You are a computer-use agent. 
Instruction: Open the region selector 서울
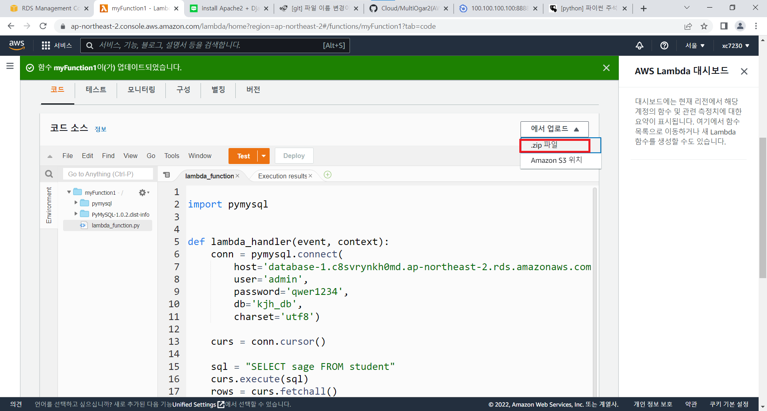tap(695, 45)
